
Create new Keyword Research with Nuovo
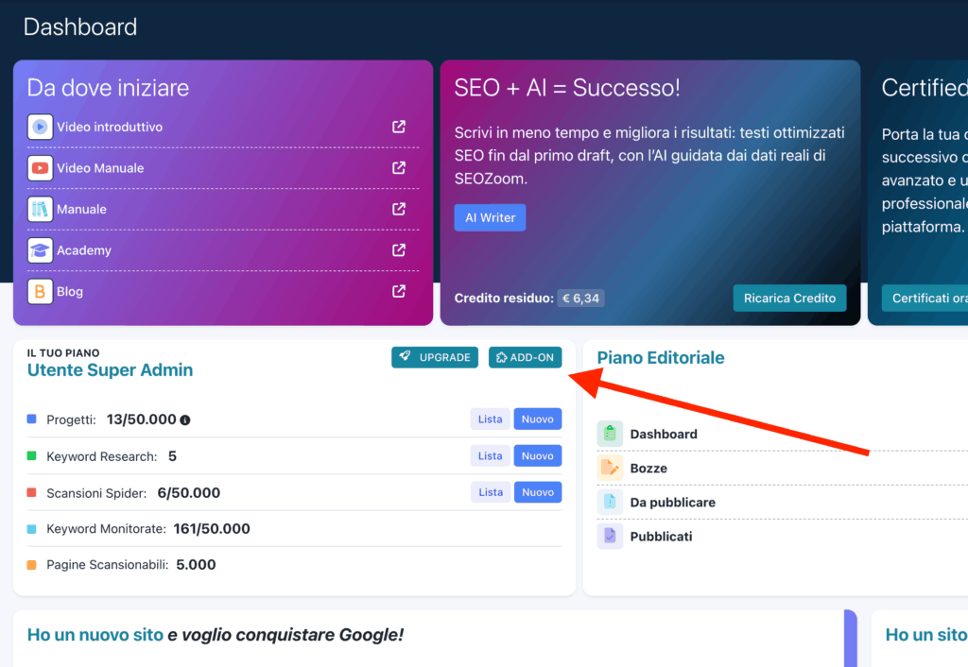[x=537, y=455]
